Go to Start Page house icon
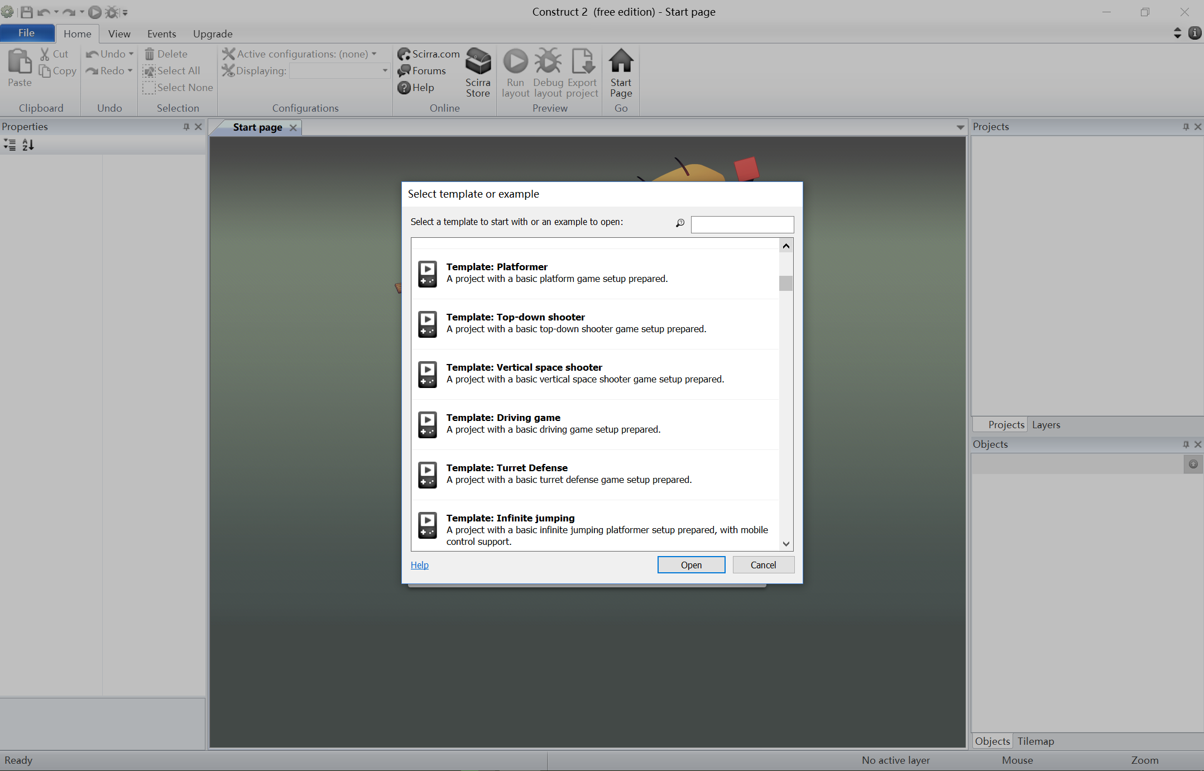 [x=621, y=61]
